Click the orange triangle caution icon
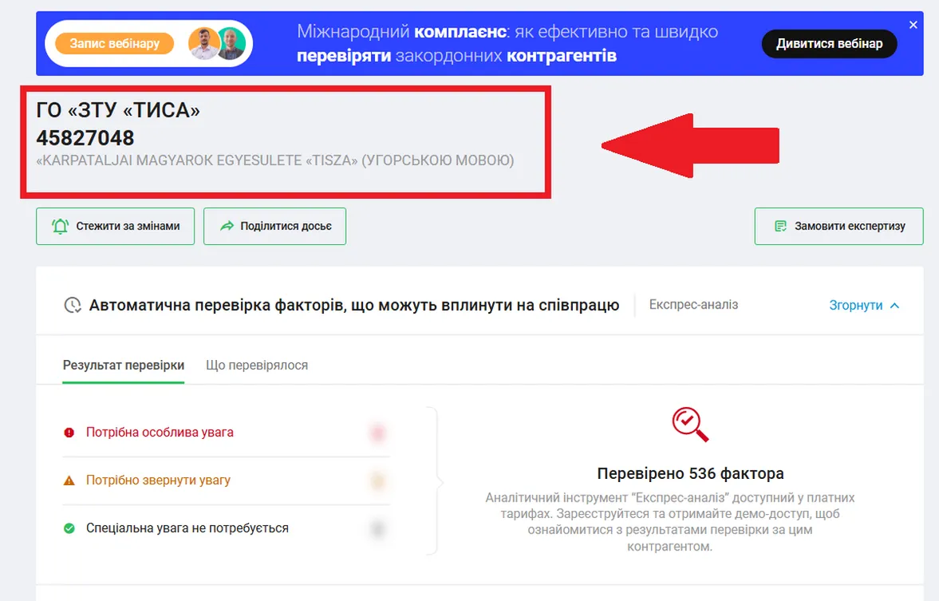Image resolution: width=939 pixels, height=601 pixels. pos(69,480)
